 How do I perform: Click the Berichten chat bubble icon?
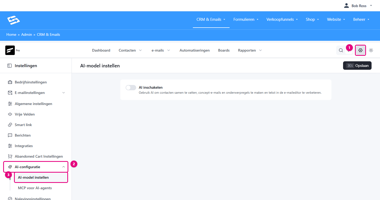(10, 135)
